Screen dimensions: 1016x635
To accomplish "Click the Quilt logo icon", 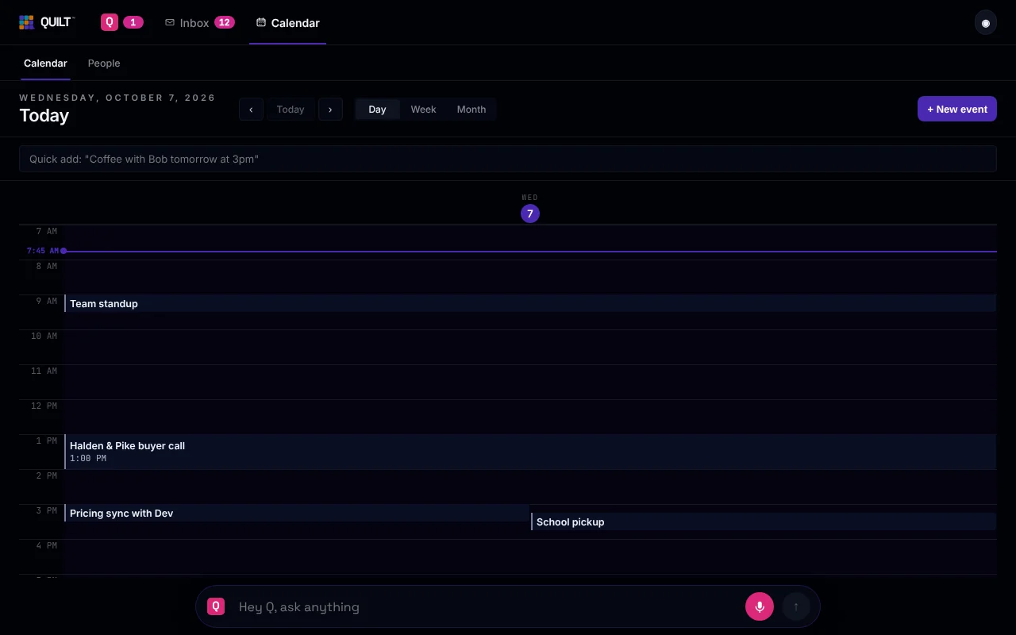I will tap(27, 22).
